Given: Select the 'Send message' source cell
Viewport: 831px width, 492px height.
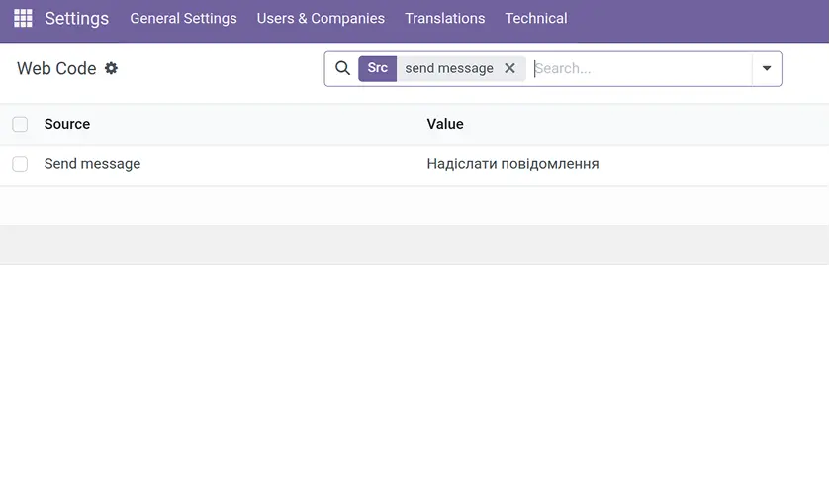Looking at the screenshot, I should click(92, 164).
